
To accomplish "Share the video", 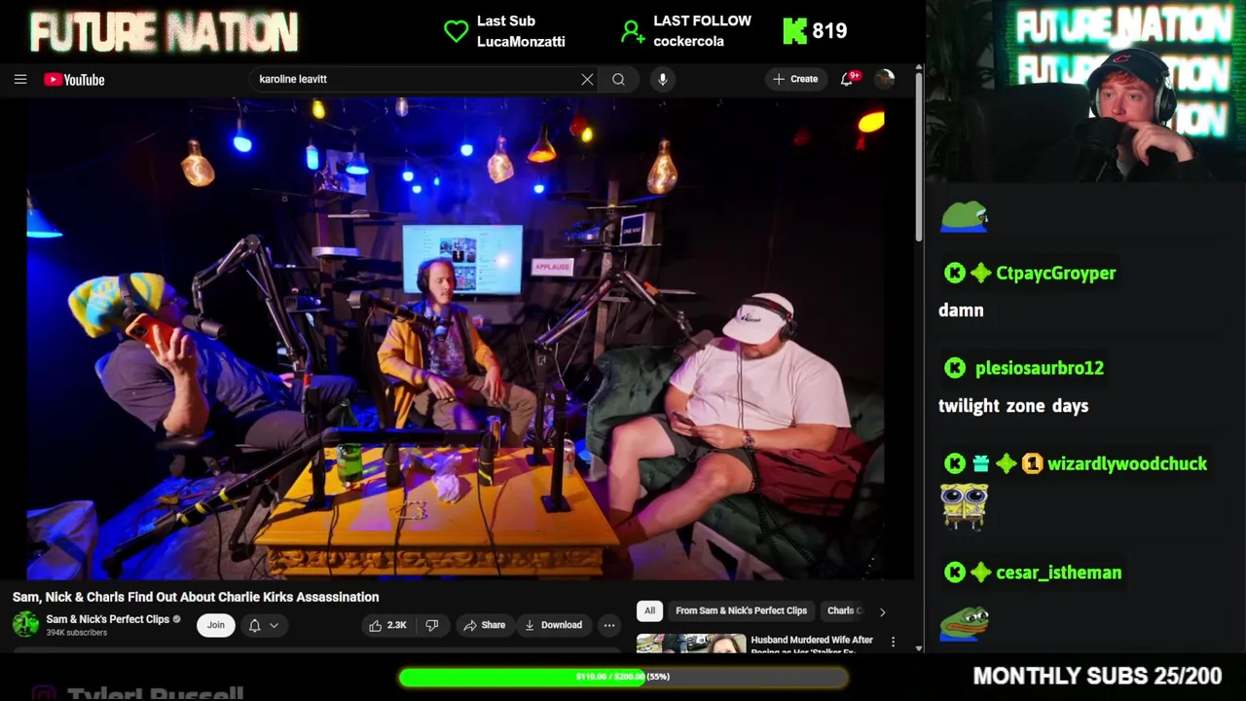I will pyautogui.click(x=484, y=625).
